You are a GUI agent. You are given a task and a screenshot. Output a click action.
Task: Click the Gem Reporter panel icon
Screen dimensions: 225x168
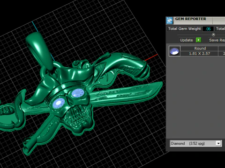[169, 21]
